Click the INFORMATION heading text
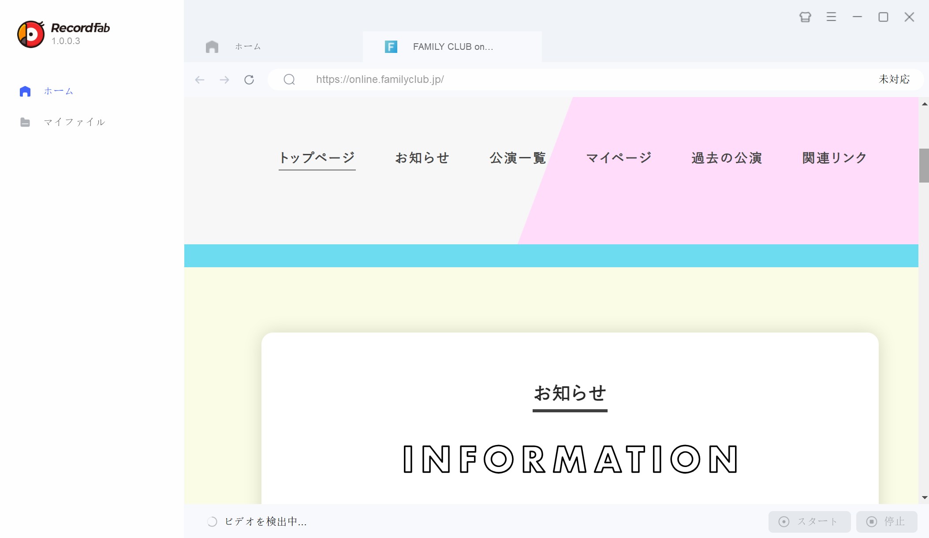Viewport: 929px width, 538px height. pyautogui.click(x=570, y=459)
